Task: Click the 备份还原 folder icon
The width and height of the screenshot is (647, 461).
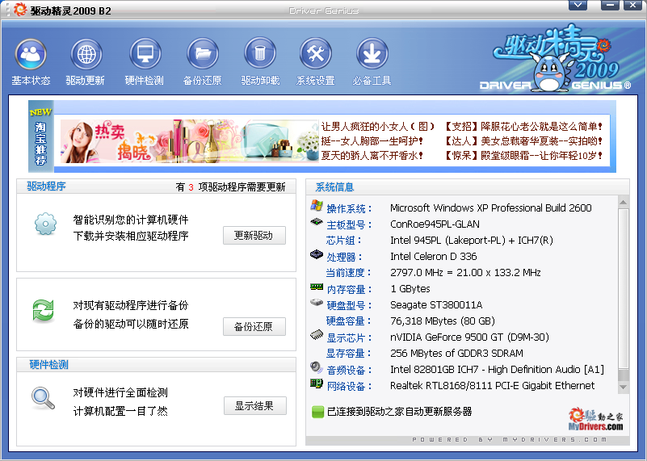Action: pos(202,55)
